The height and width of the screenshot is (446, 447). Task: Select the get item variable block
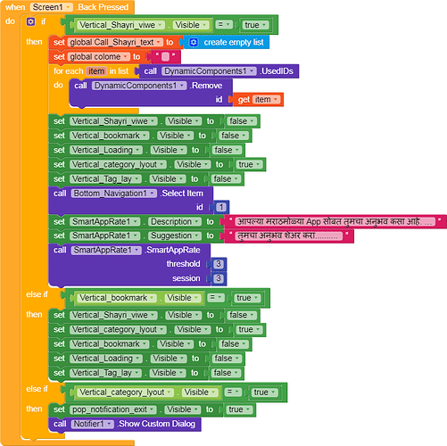[x=258, y=100]
